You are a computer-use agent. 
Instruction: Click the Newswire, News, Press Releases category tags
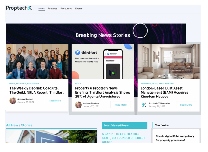tap(157, 83)
